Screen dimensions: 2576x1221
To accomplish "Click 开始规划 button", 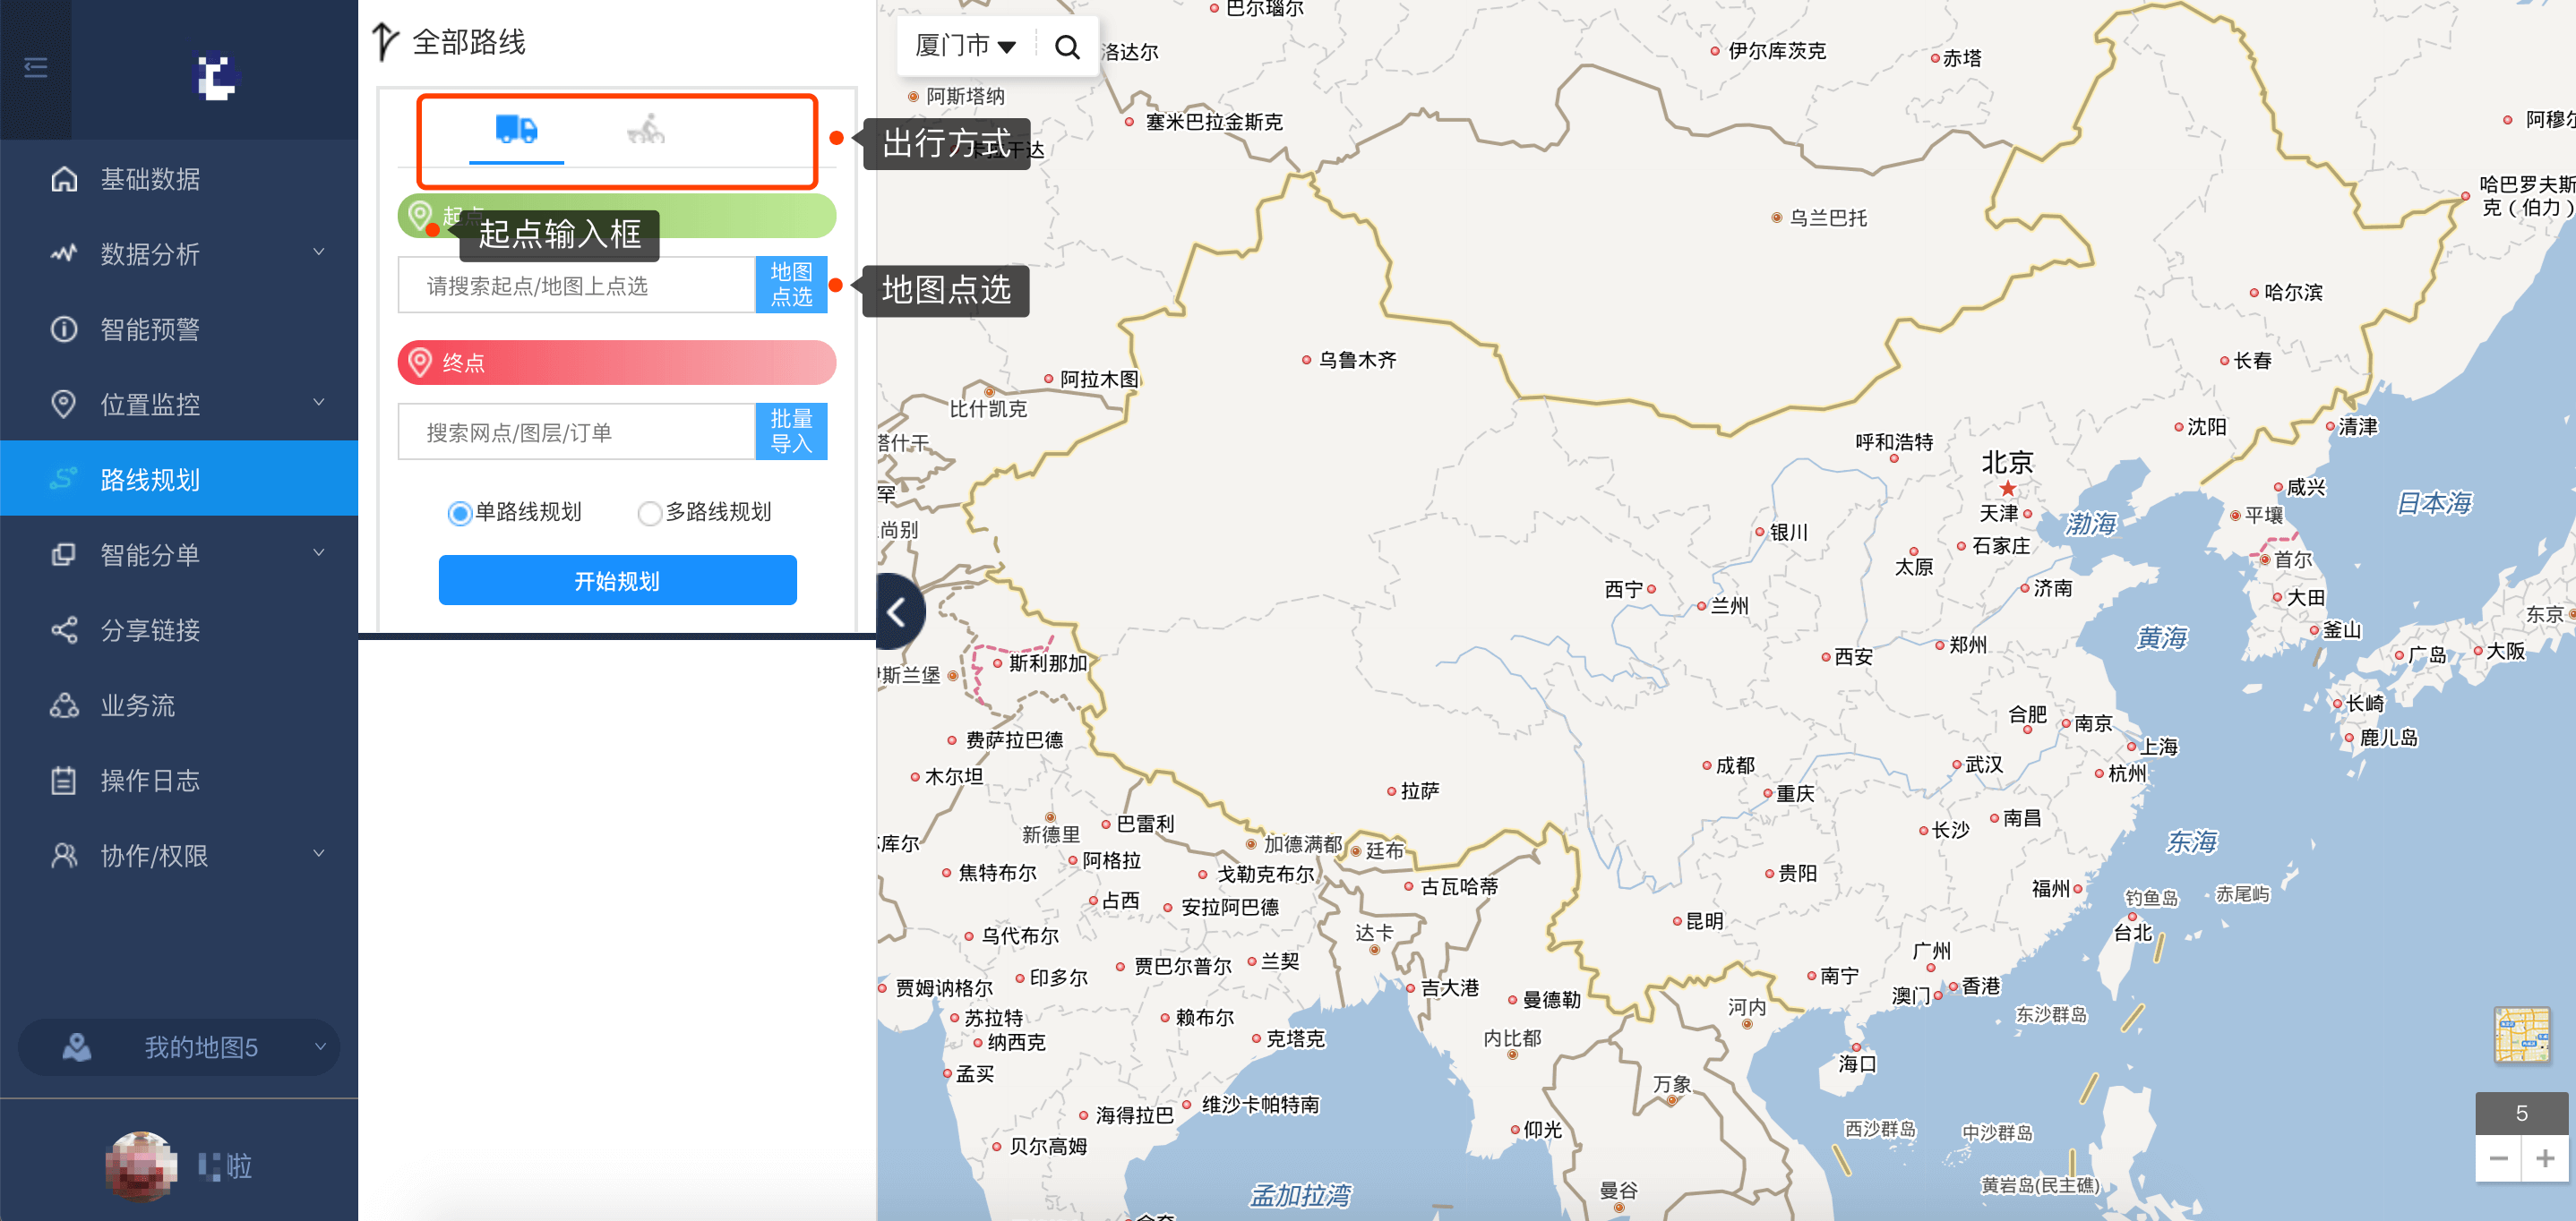I will 617,581.
